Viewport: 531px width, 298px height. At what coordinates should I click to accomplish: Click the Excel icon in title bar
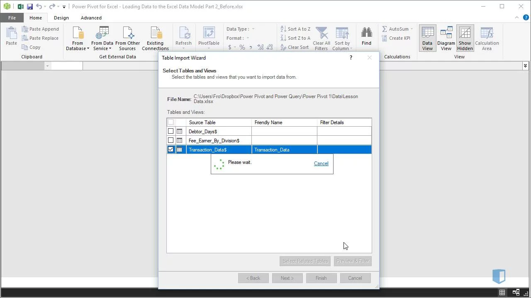click(x=20, y=6)
